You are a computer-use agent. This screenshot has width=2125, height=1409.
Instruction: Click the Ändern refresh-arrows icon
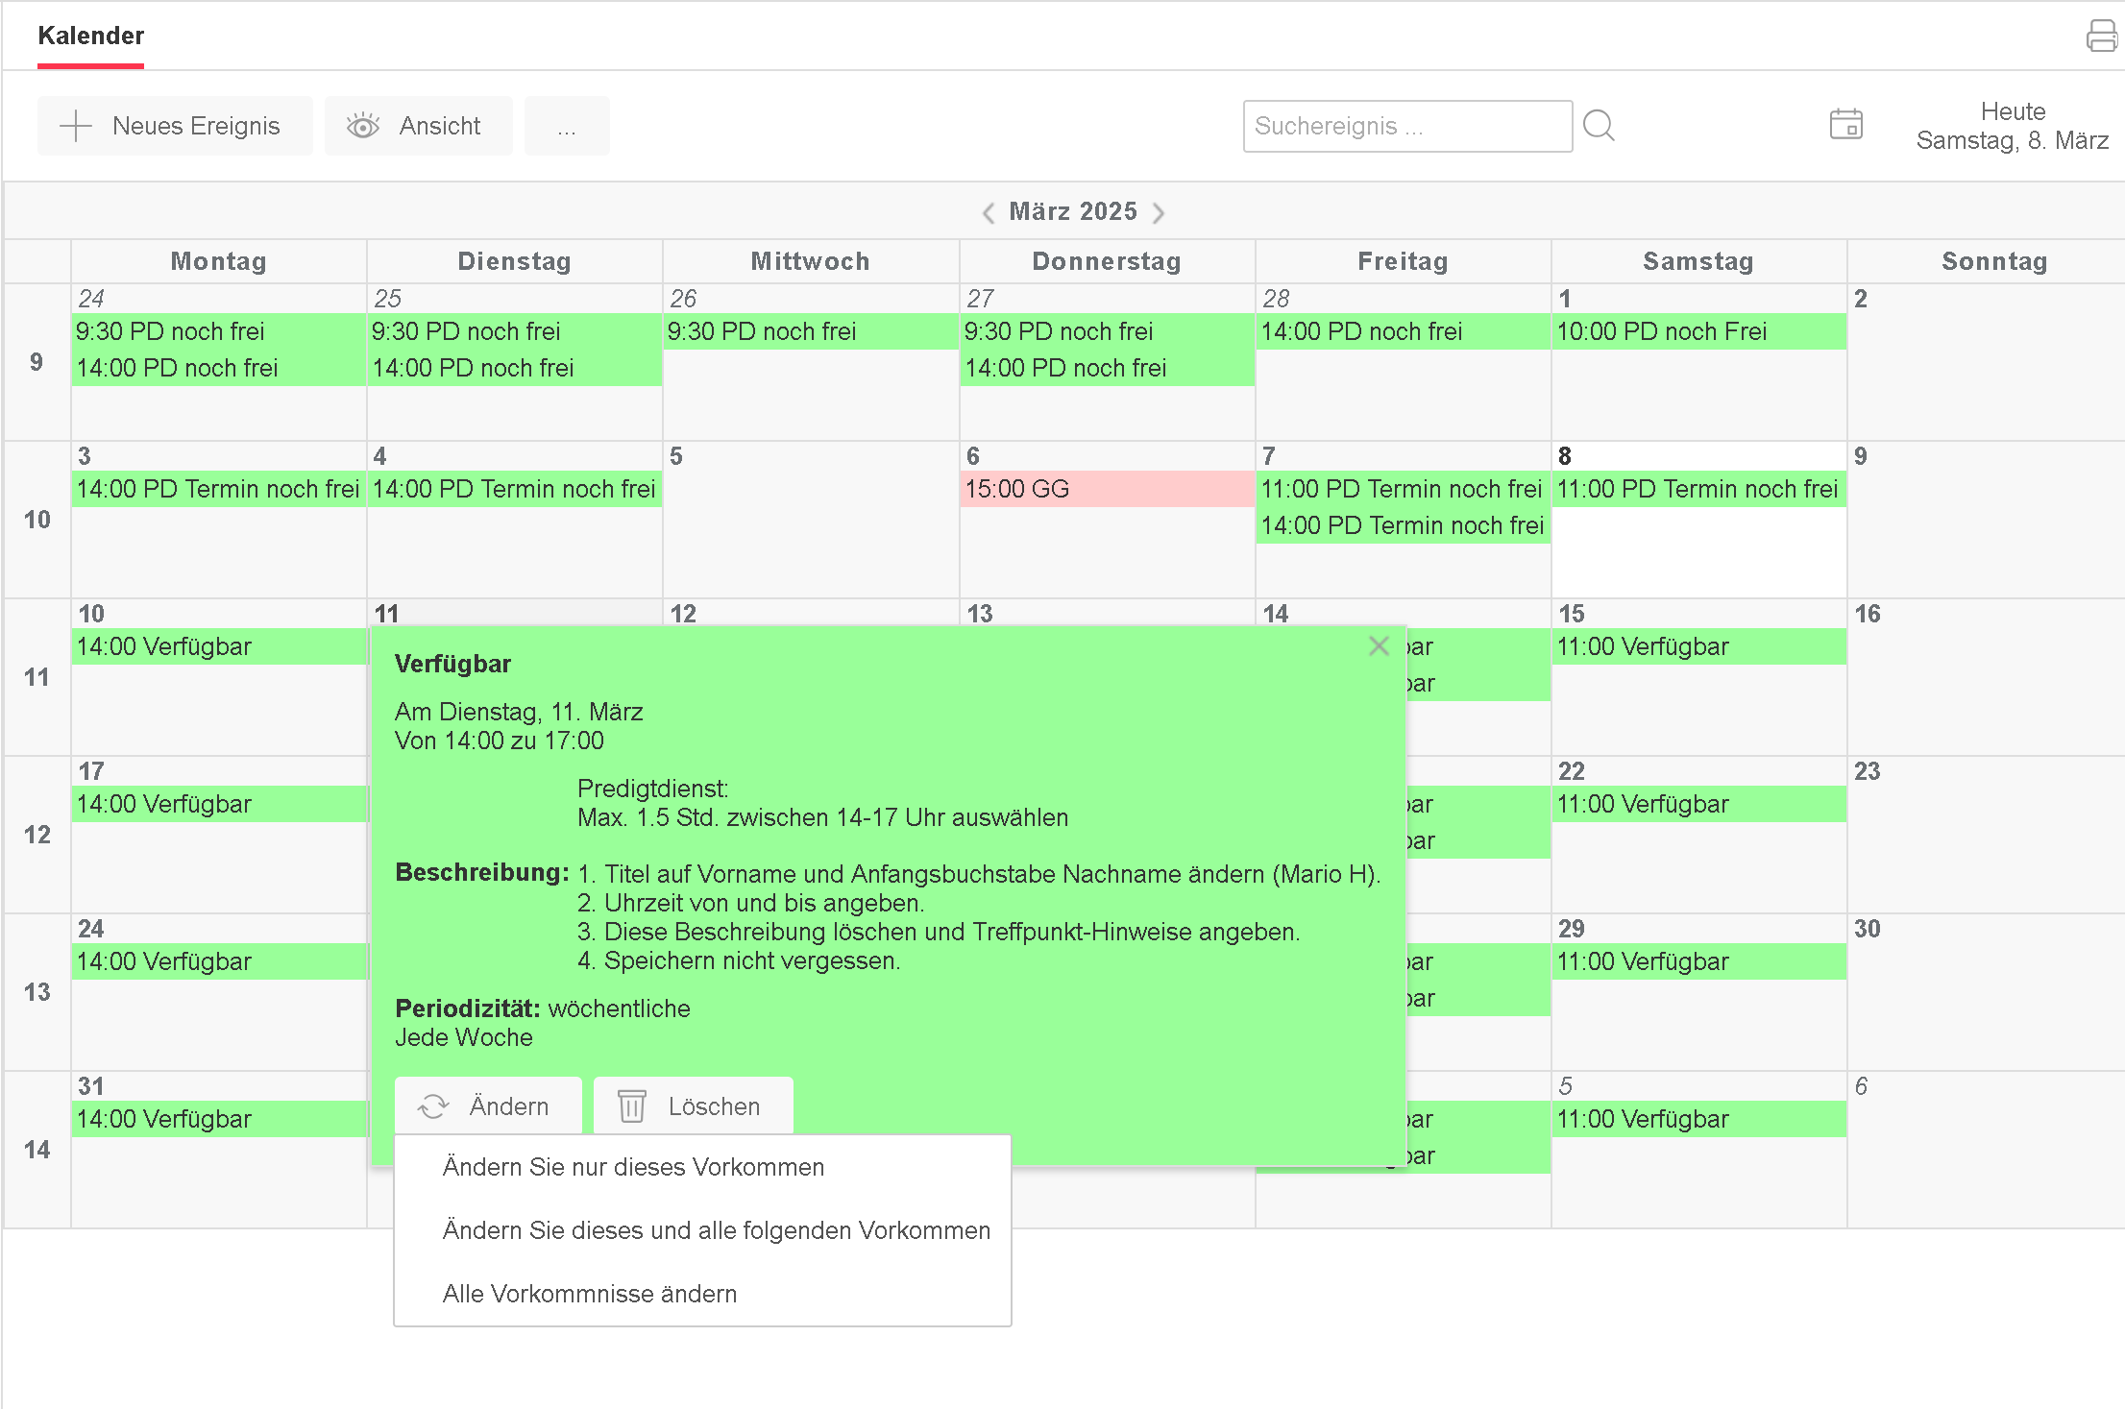[x=433, y=1106]
